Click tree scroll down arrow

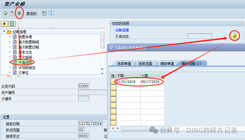click(102, 74)
